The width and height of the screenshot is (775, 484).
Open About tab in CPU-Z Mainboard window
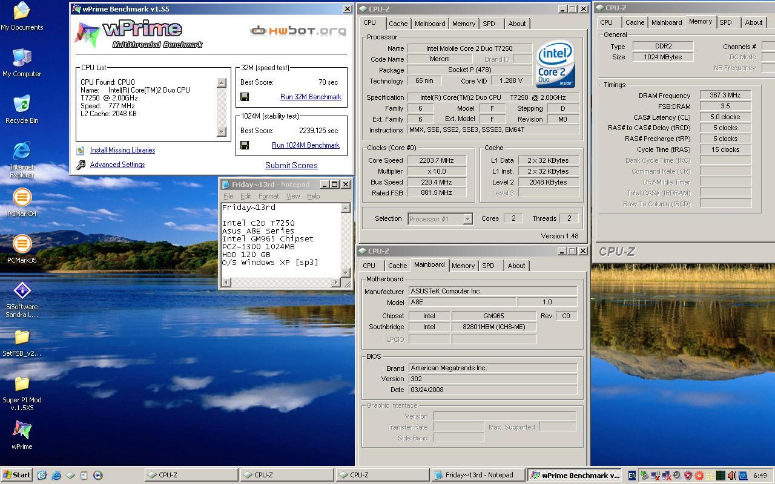click(x=516, y=266)
